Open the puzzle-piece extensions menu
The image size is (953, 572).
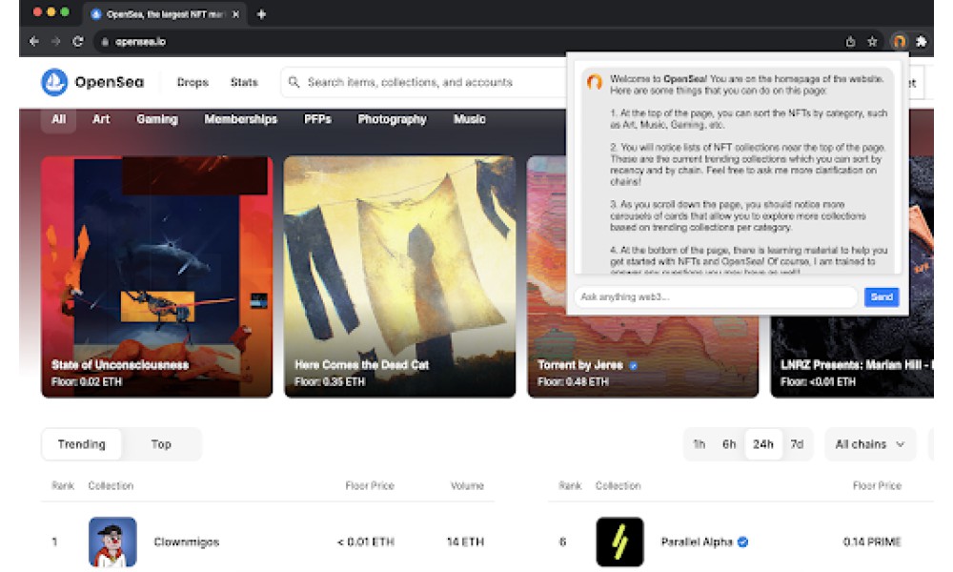(x=922, y=41)
